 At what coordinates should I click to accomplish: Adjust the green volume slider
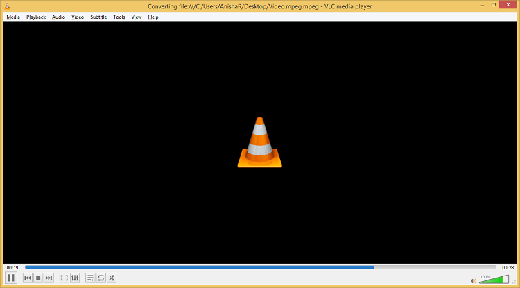pos(494,280)
